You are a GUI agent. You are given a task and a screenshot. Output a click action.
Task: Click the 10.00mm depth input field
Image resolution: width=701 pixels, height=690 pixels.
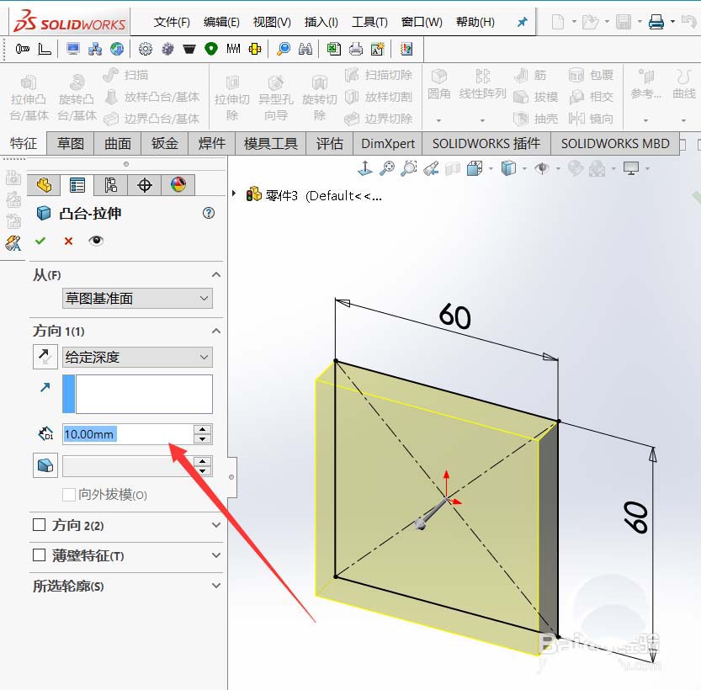tap(126, 433)
